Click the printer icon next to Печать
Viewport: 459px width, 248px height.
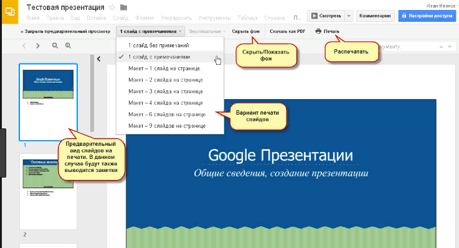pos(318,31)
